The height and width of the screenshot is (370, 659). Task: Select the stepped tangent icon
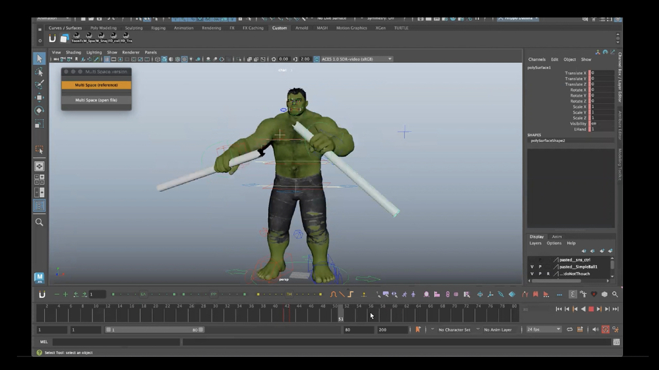(351, 295)
